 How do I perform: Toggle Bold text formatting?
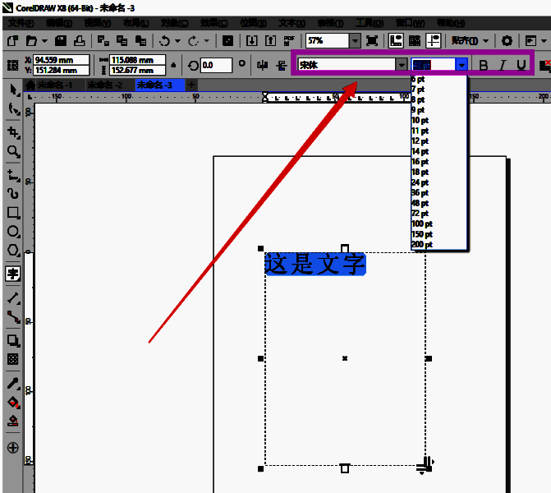(483, 65)
